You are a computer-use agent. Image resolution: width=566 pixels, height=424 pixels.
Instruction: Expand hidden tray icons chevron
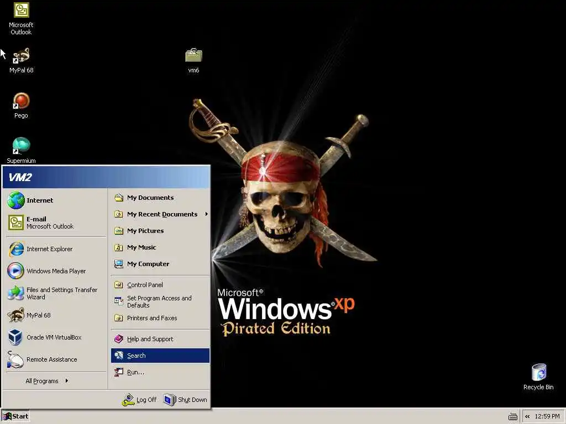tap(527, 416)
